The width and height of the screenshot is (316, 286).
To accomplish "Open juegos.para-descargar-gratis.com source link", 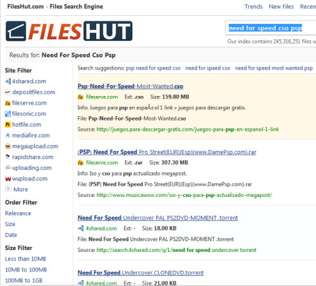I will (188, 129).
